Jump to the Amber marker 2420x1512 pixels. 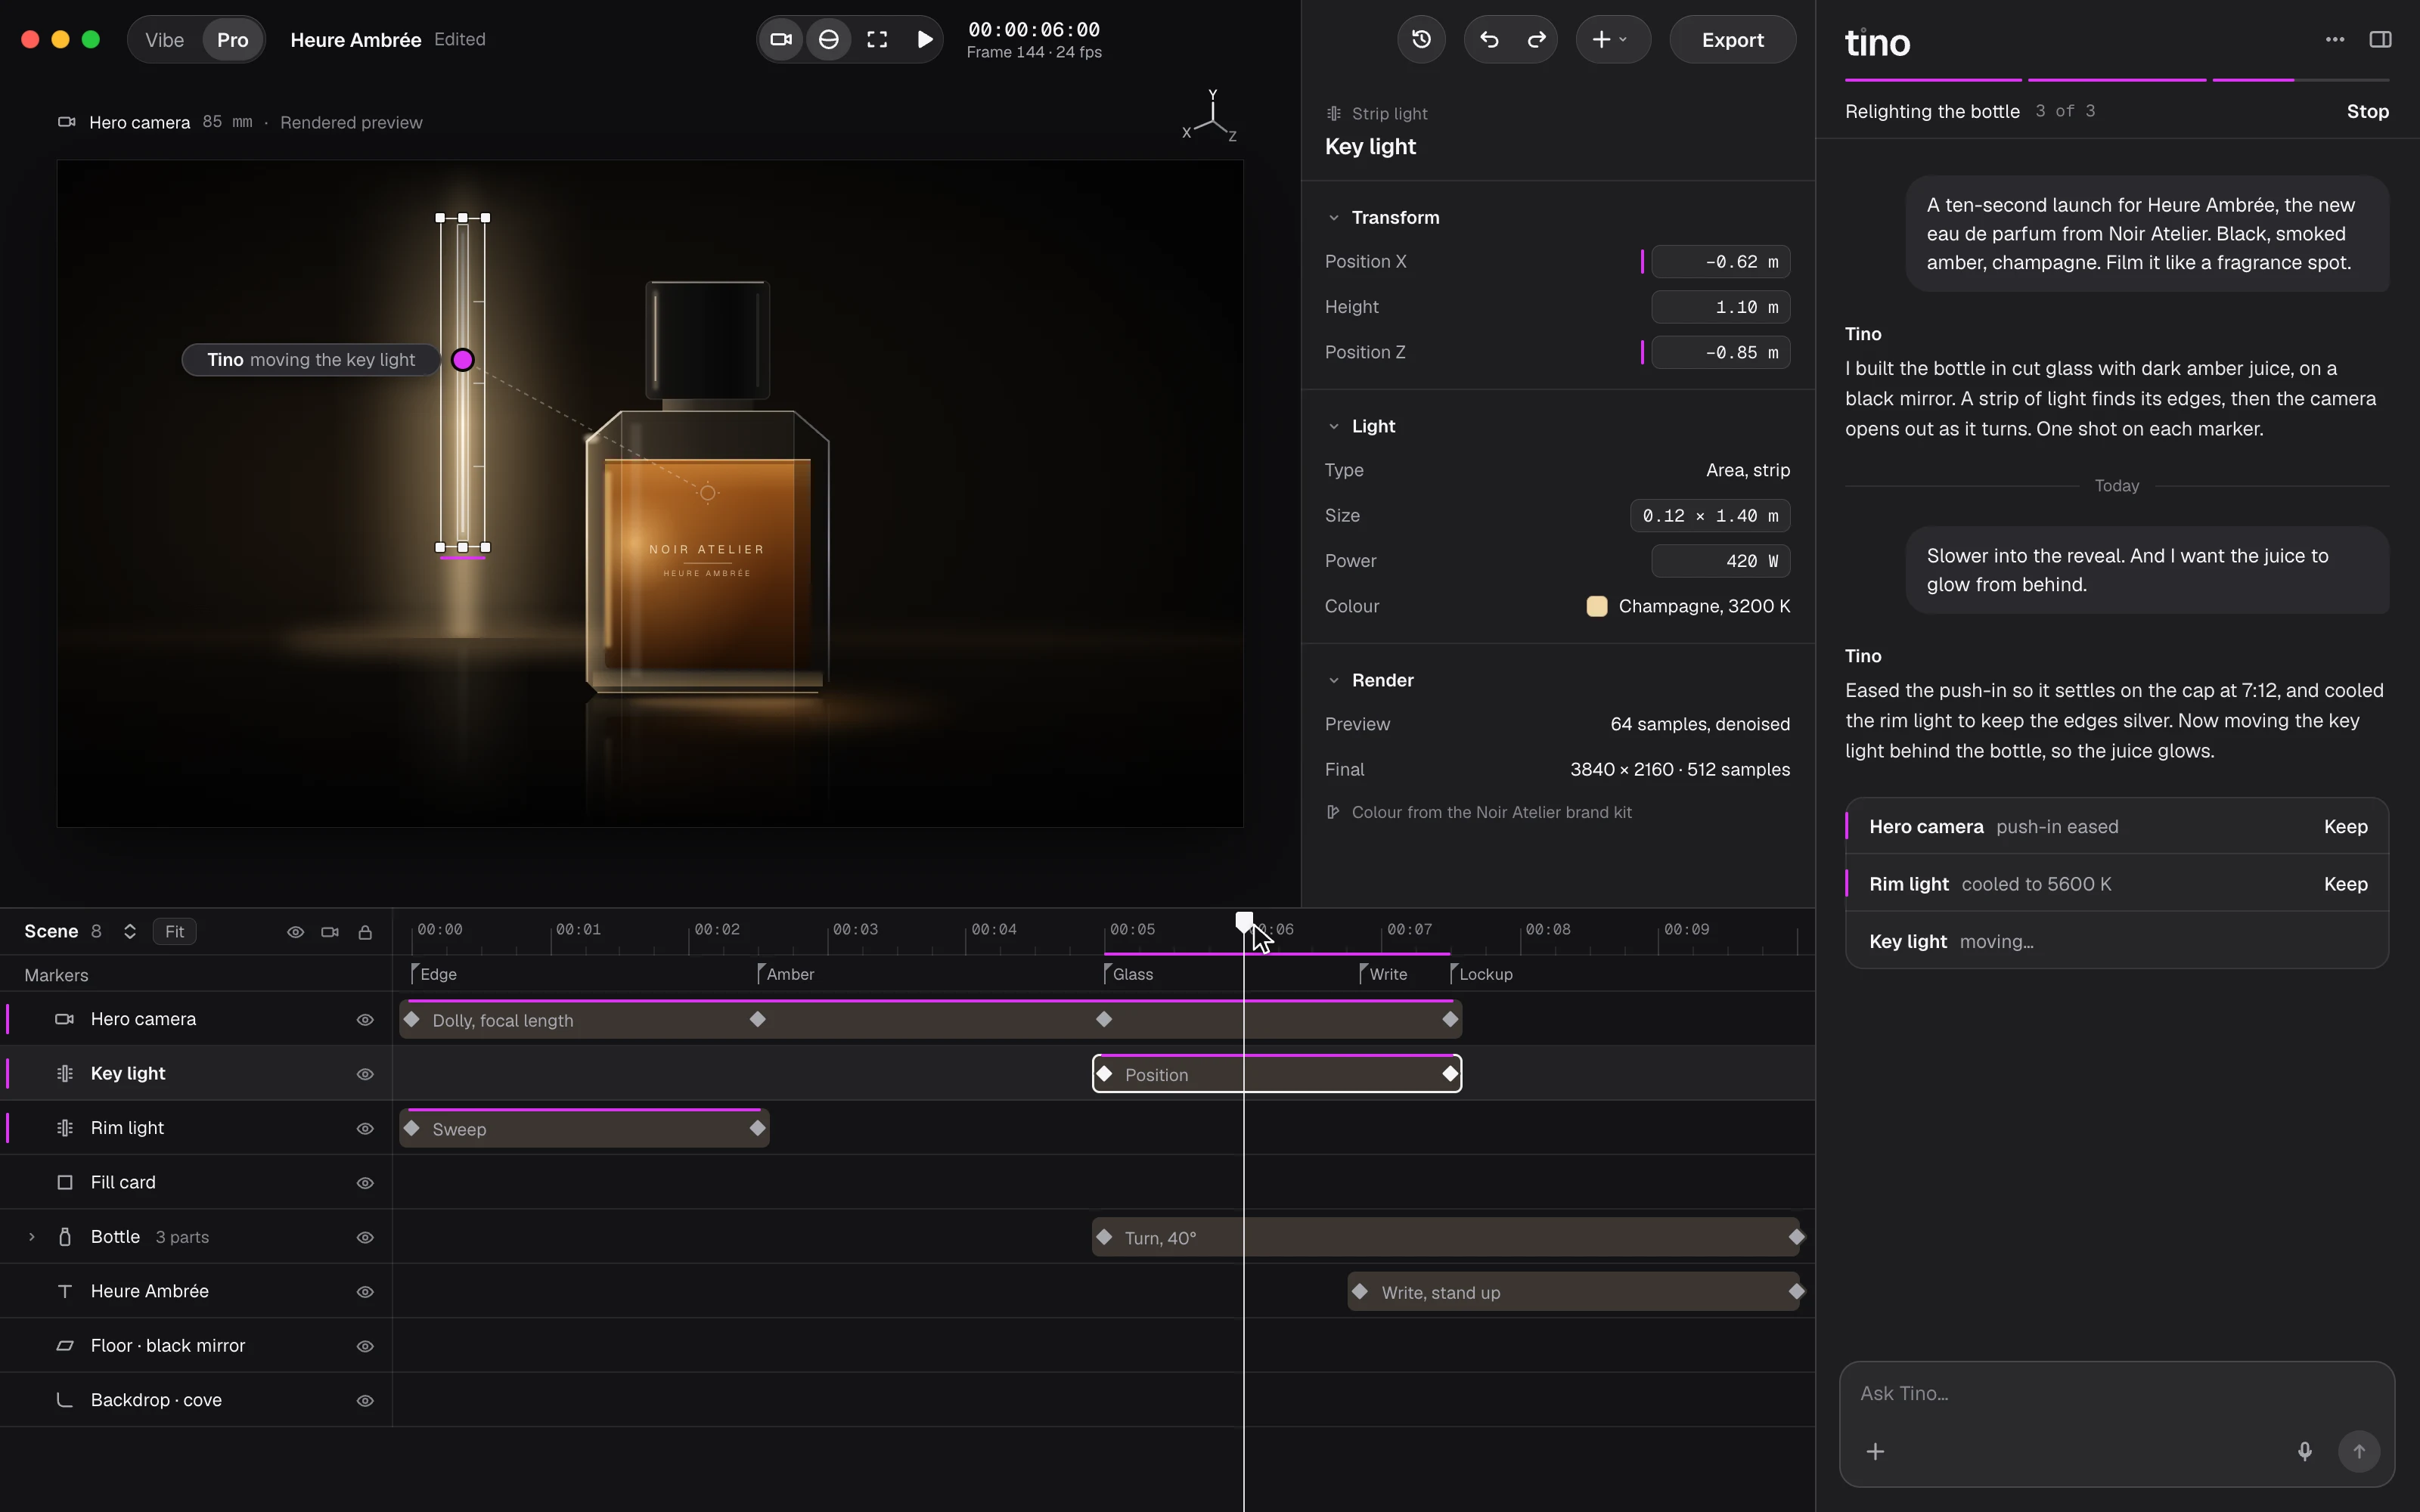(786, 974)
